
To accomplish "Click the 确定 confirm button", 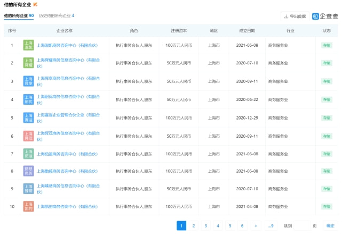I will coord(330,226).
